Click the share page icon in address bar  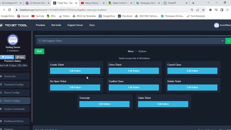point(197,10)
